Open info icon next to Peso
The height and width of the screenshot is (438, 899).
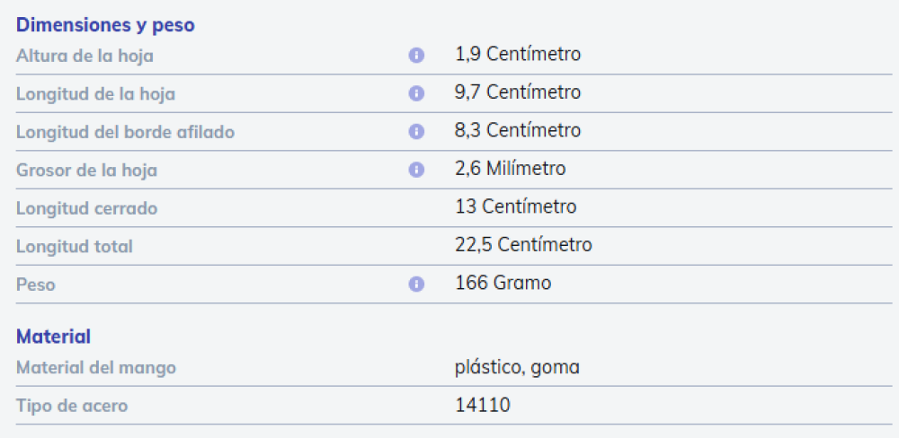[416, 284]
